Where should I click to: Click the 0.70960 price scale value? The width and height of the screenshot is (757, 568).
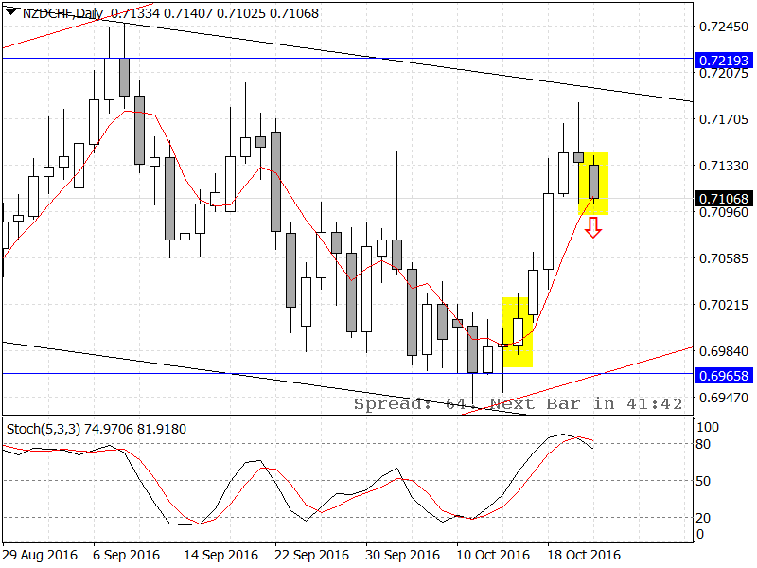coord(724,212)
